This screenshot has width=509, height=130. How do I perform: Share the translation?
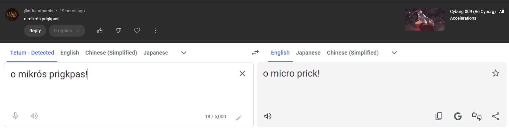click(x=496, y=116)
